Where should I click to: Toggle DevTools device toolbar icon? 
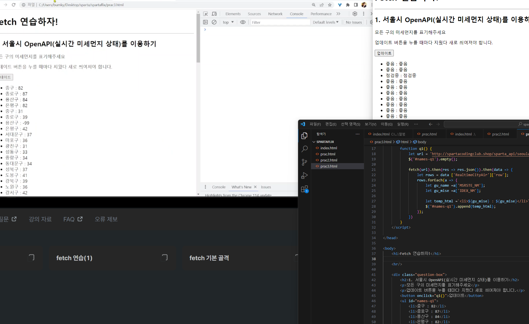214,14
